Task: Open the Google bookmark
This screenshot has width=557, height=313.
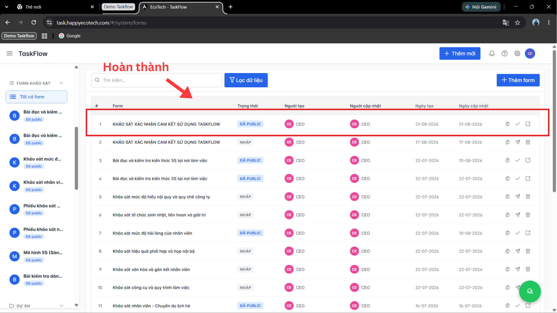Action: click(70, 36)
